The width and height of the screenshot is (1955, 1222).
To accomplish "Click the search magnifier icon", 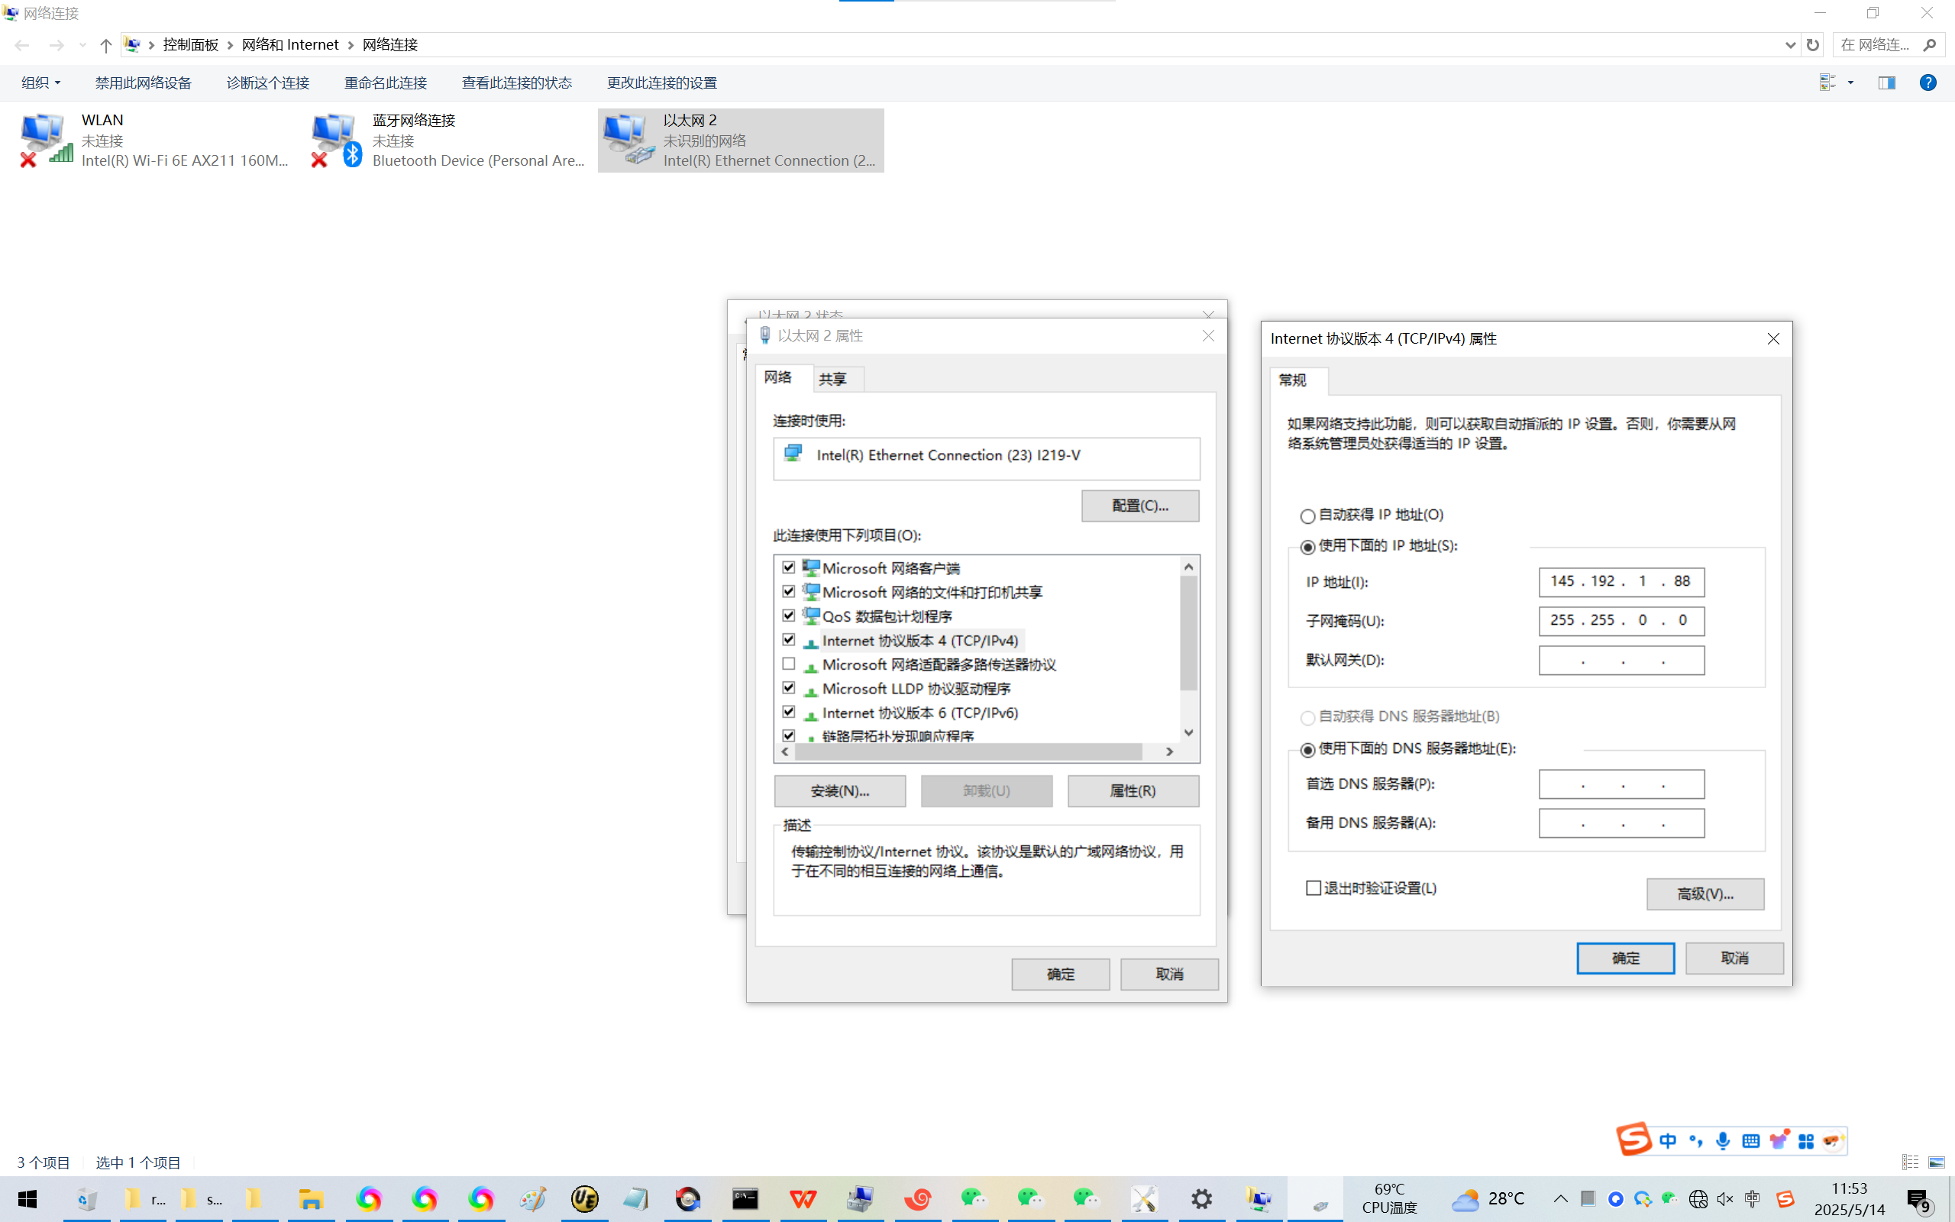I will [1930, 45].
